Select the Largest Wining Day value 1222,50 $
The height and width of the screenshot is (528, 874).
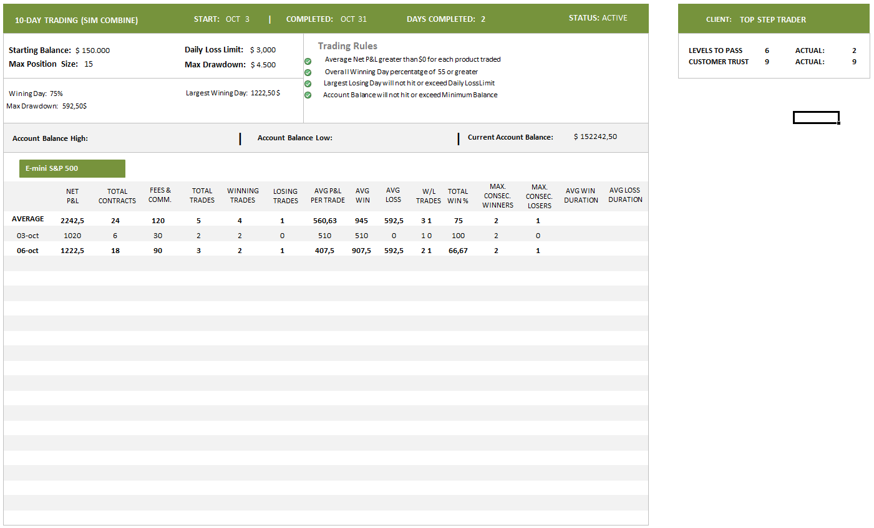tap(265, 93)
